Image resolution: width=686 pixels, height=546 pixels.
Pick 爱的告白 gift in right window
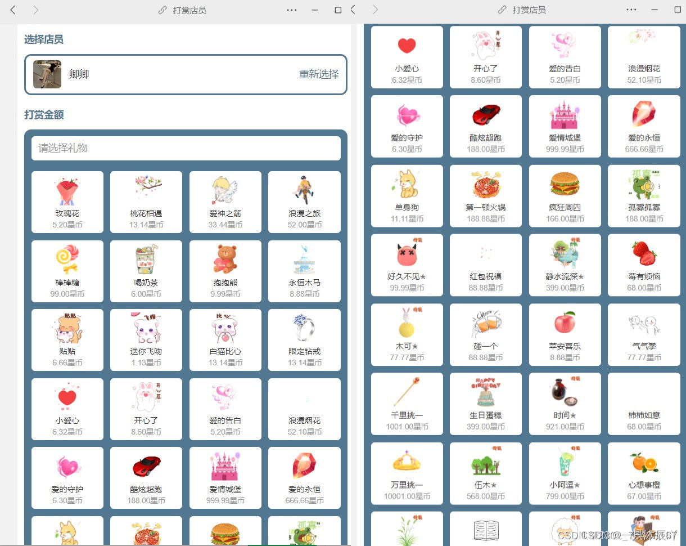pyautogui.click(x=565, y=57)
